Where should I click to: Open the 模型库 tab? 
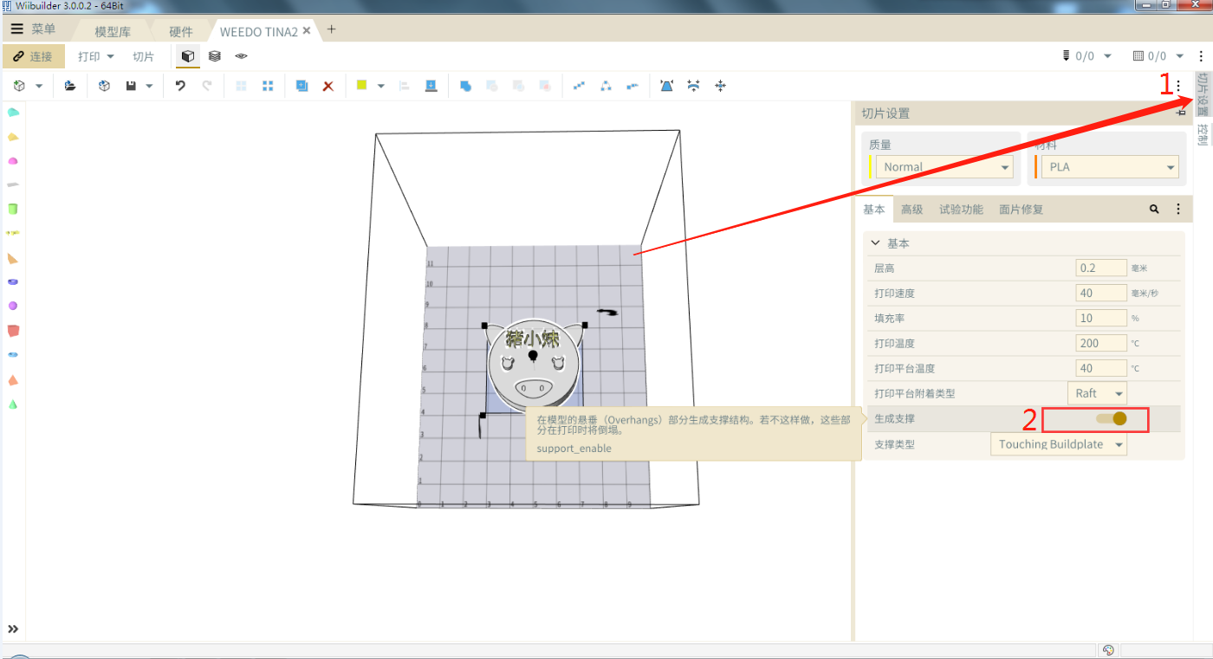(113, 31)
